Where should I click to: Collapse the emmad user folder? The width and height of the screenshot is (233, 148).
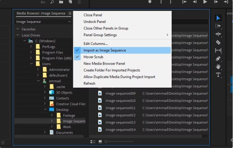38,81
